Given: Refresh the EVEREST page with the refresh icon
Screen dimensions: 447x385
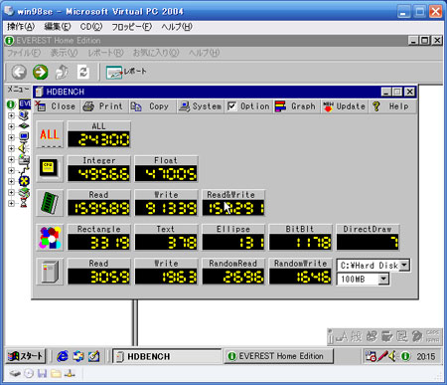Looking at the screenshot, I should 83,72.
